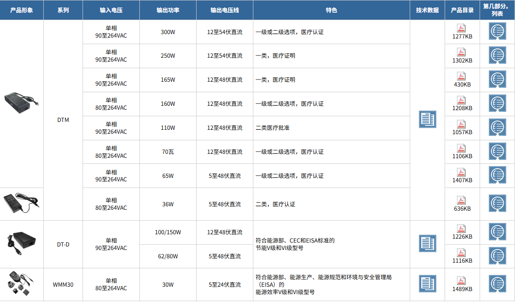Open the 1226KB PDF catalog
Screen dimensions: 515x302
(x=461, y=229)
